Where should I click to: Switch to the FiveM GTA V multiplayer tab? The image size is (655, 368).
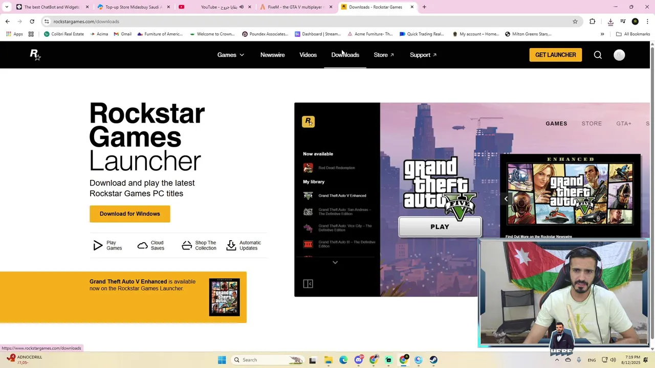point(296,7)
